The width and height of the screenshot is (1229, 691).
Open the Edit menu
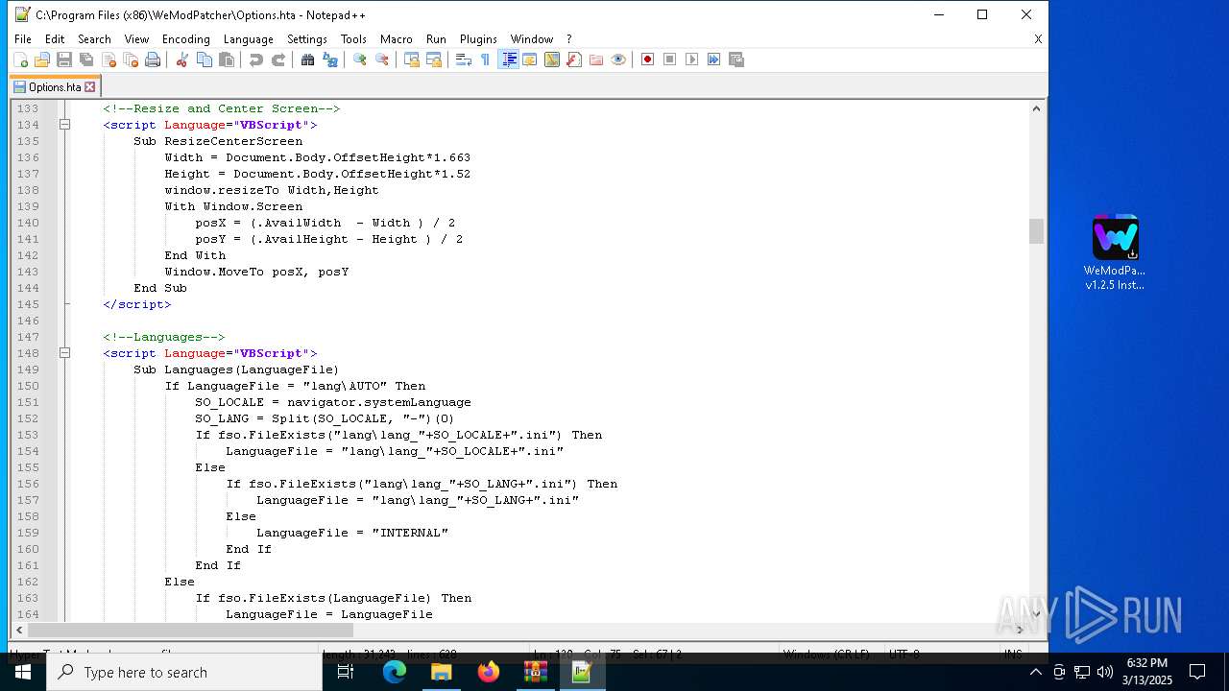(55, 39)
